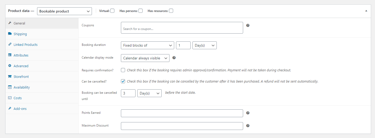Open the Bookable product type dropdown
Viewport: 375px width, 138px height.
point(65,11)
